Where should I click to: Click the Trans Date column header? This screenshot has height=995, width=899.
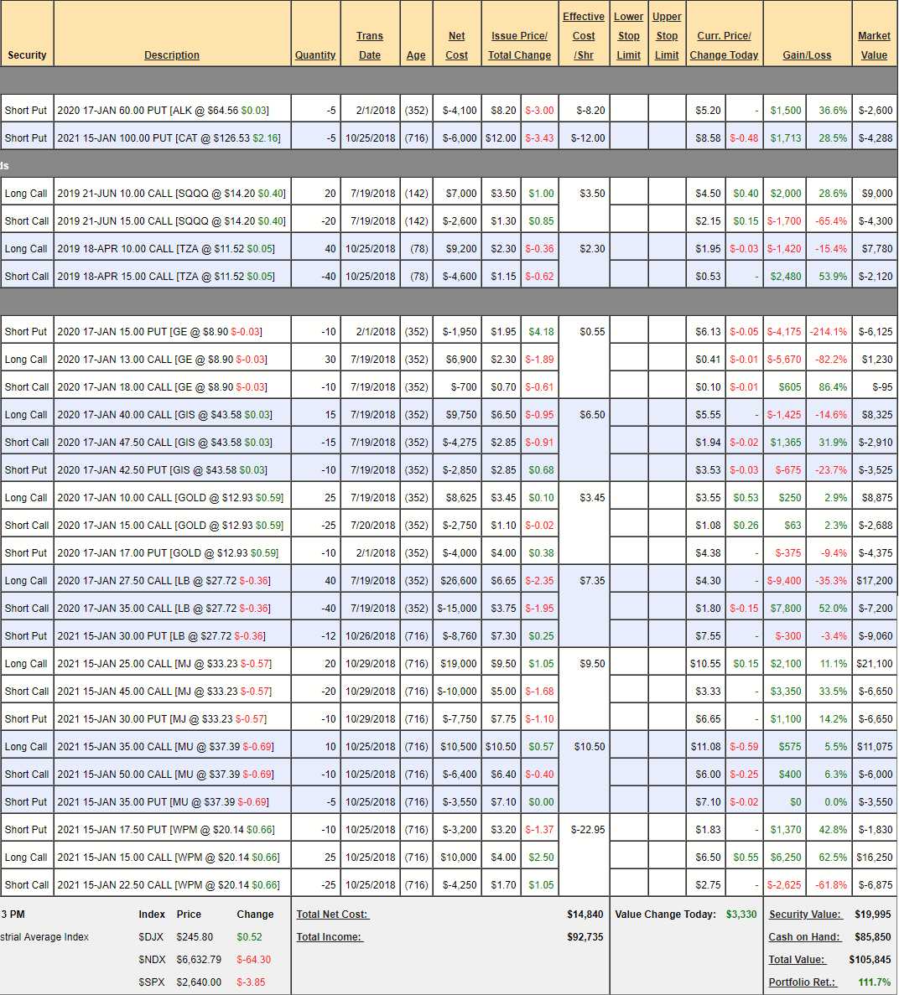pos(369,45)
